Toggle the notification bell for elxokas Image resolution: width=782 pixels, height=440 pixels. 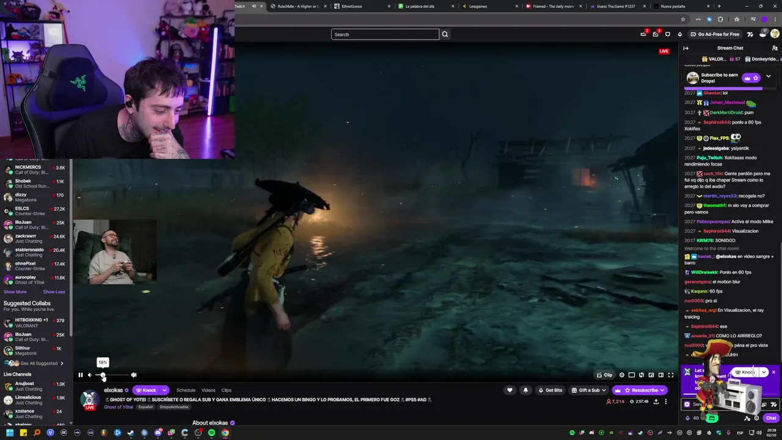(525, 390)
